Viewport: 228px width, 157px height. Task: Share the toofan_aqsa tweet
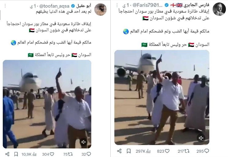7,154
